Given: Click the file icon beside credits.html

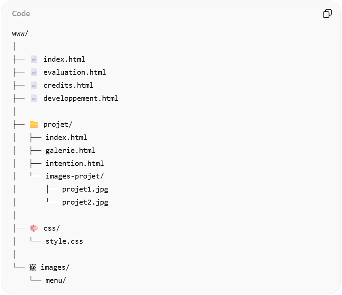Looking at the screenshot, I should click(x=34, y=85).
